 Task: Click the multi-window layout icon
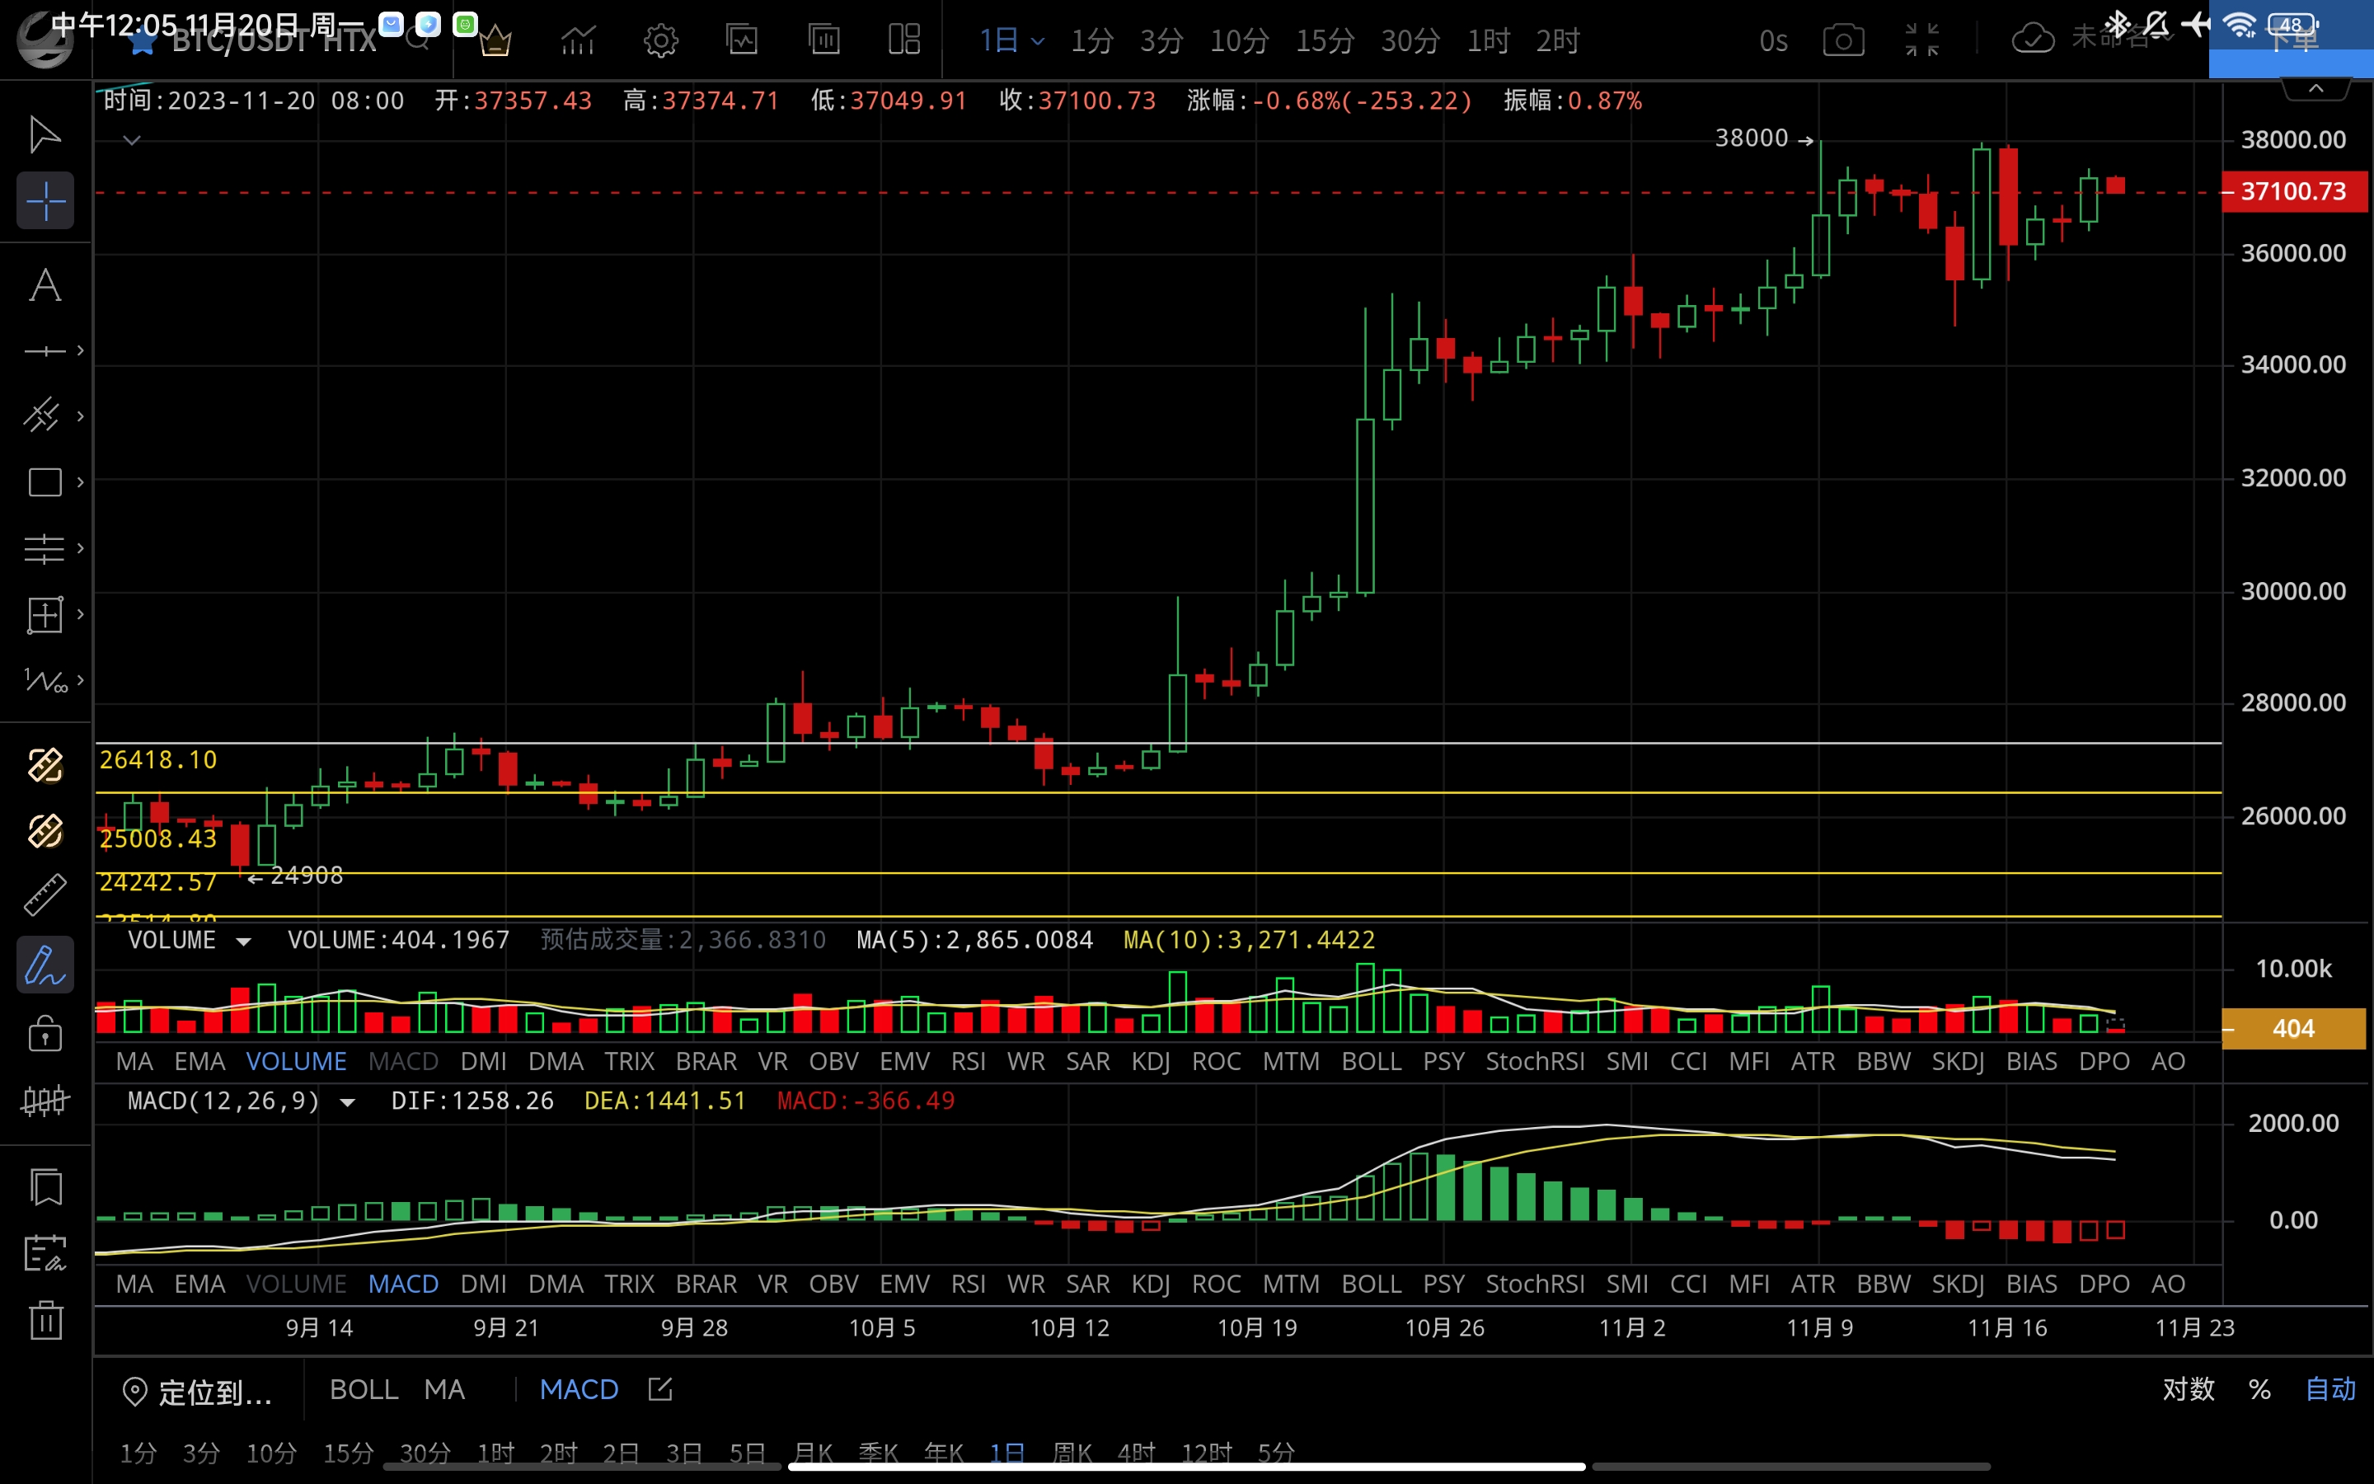pos(903,40)
